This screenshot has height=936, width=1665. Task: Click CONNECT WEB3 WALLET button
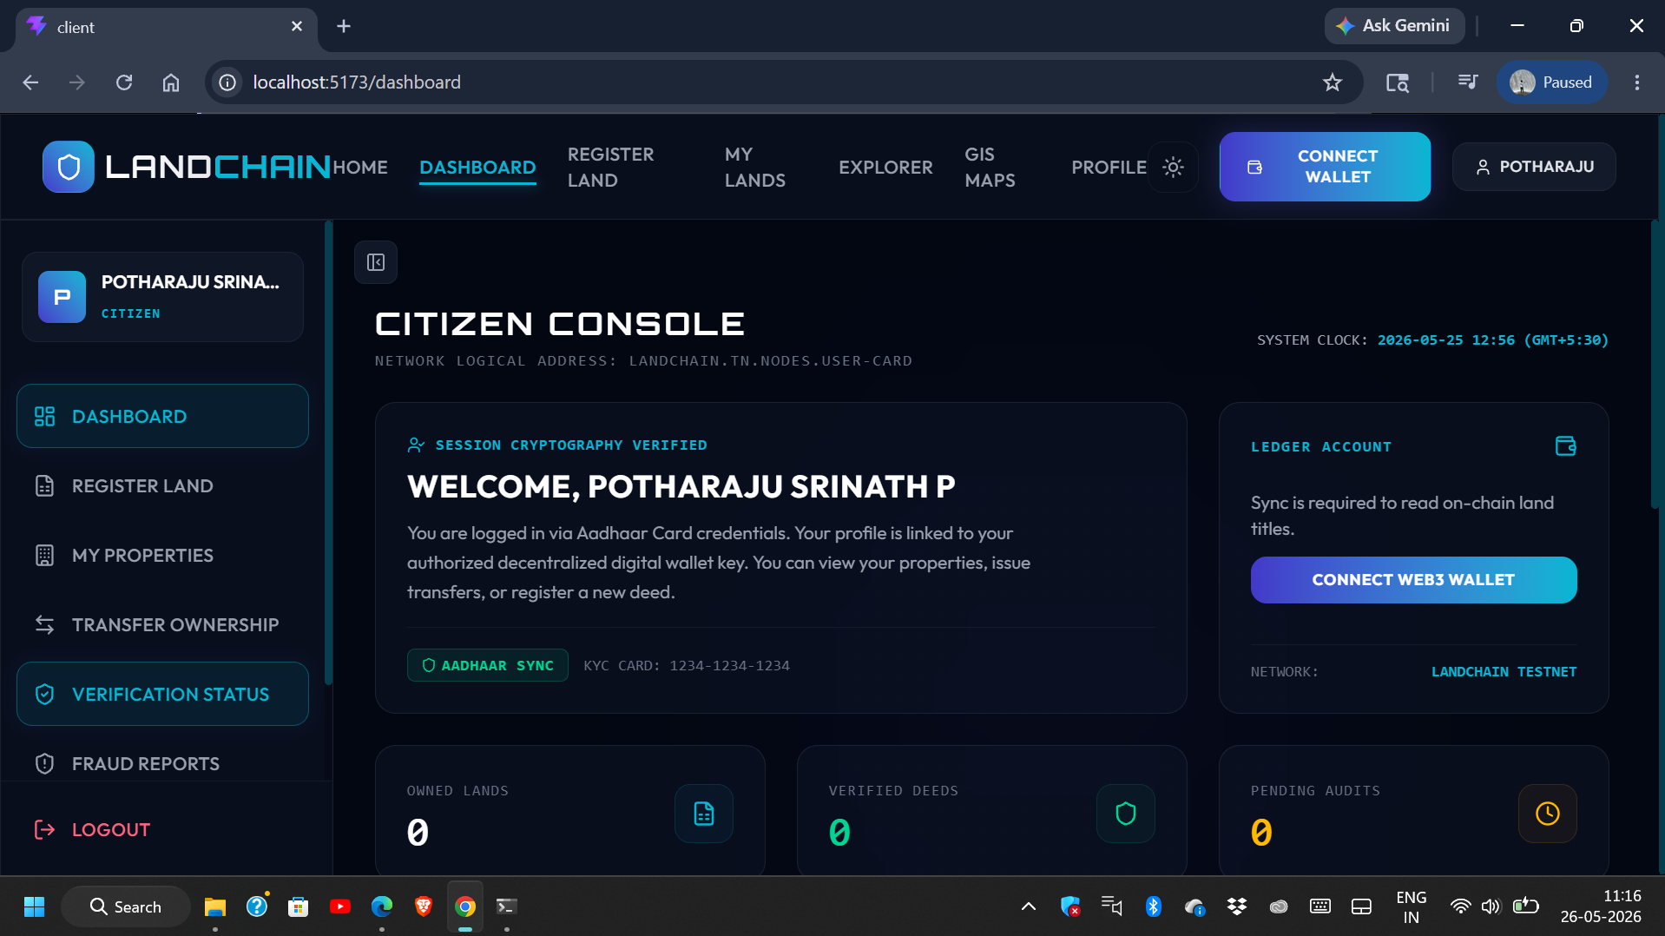coord(1413,580)
